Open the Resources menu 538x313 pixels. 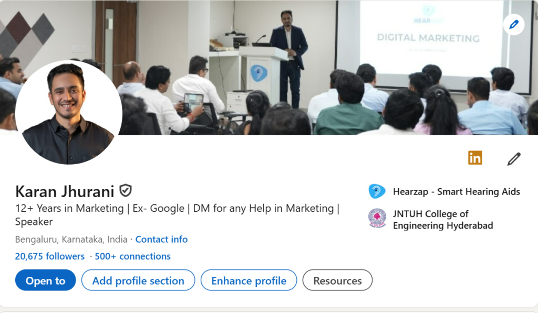tap(337, 280)
